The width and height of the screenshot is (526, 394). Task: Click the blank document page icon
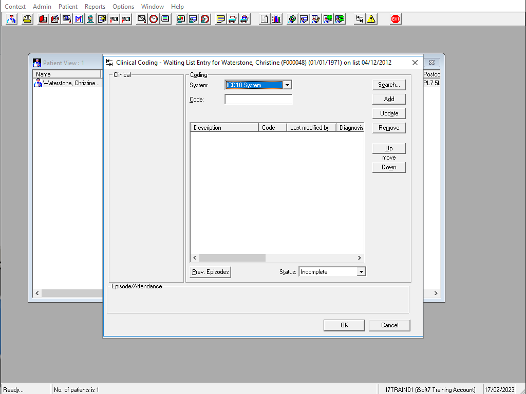265,19
